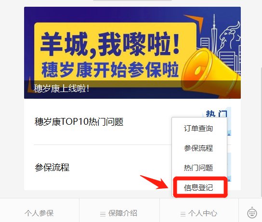
Task: Switch to keyboard input icon
Action: click(252, 213)
